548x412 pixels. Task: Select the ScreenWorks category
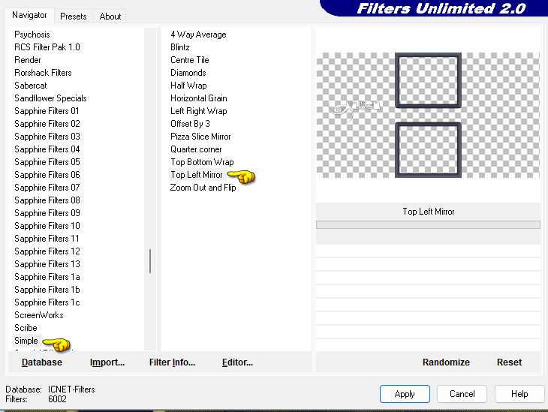tap(39, 315)
